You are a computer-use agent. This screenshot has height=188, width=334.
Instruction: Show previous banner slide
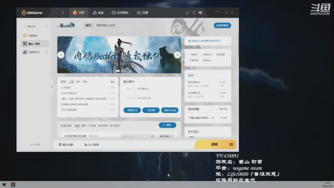[61, 55]
